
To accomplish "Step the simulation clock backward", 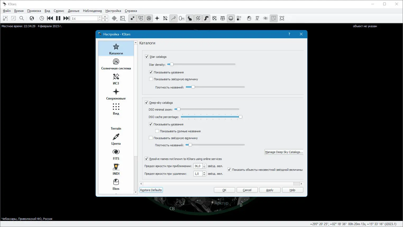I will pyautogui.click(x=50, y=18).
